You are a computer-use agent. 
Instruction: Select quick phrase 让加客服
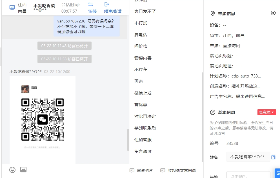[143, 140]
